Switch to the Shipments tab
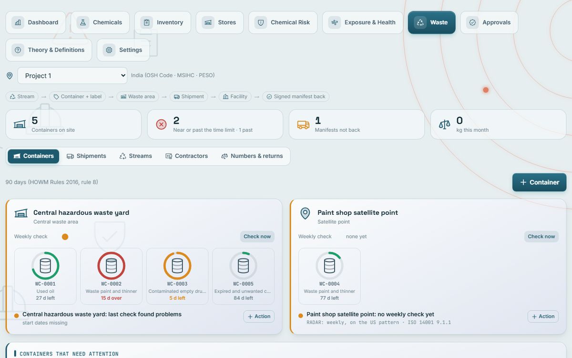The height and width of the screenshot is (358, 572). coord(86,156)
